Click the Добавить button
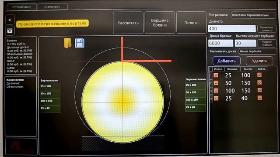This screenshot has height=157, width=280. pos(227,61)
